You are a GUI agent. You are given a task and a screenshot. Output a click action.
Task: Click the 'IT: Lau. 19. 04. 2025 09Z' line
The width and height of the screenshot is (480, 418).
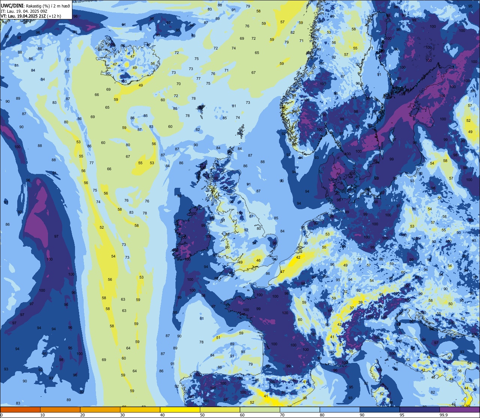pos(24,11)
